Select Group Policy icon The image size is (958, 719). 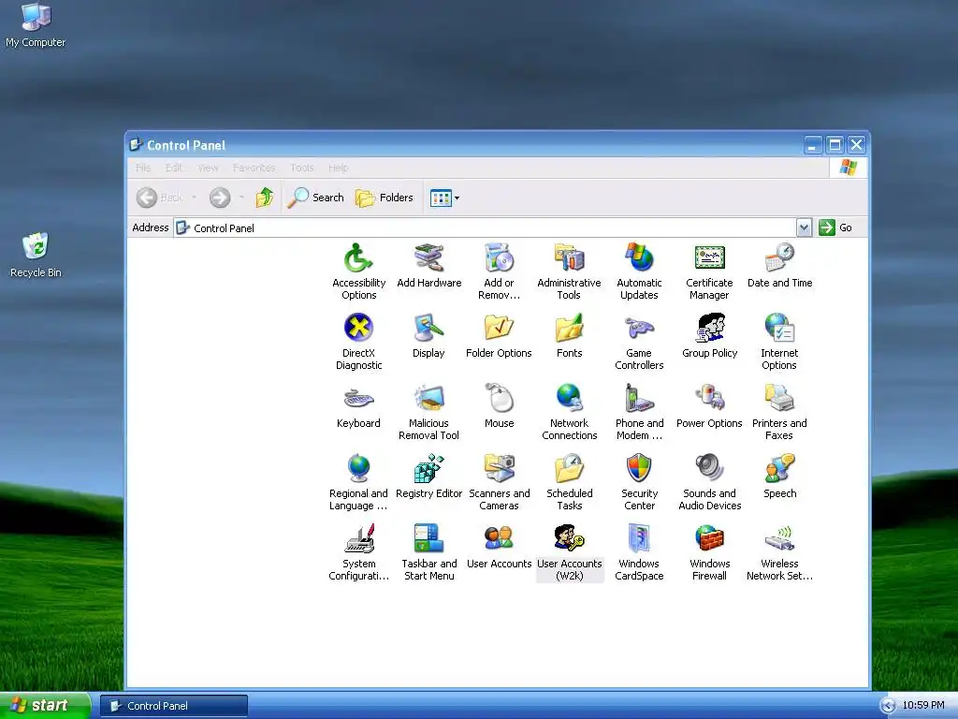coord(709,336)
